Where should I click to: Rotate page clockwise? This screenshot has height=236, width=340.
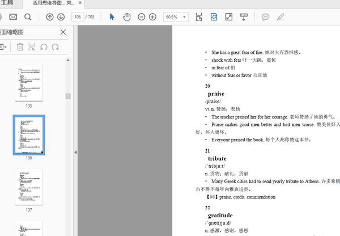(55, 47)
